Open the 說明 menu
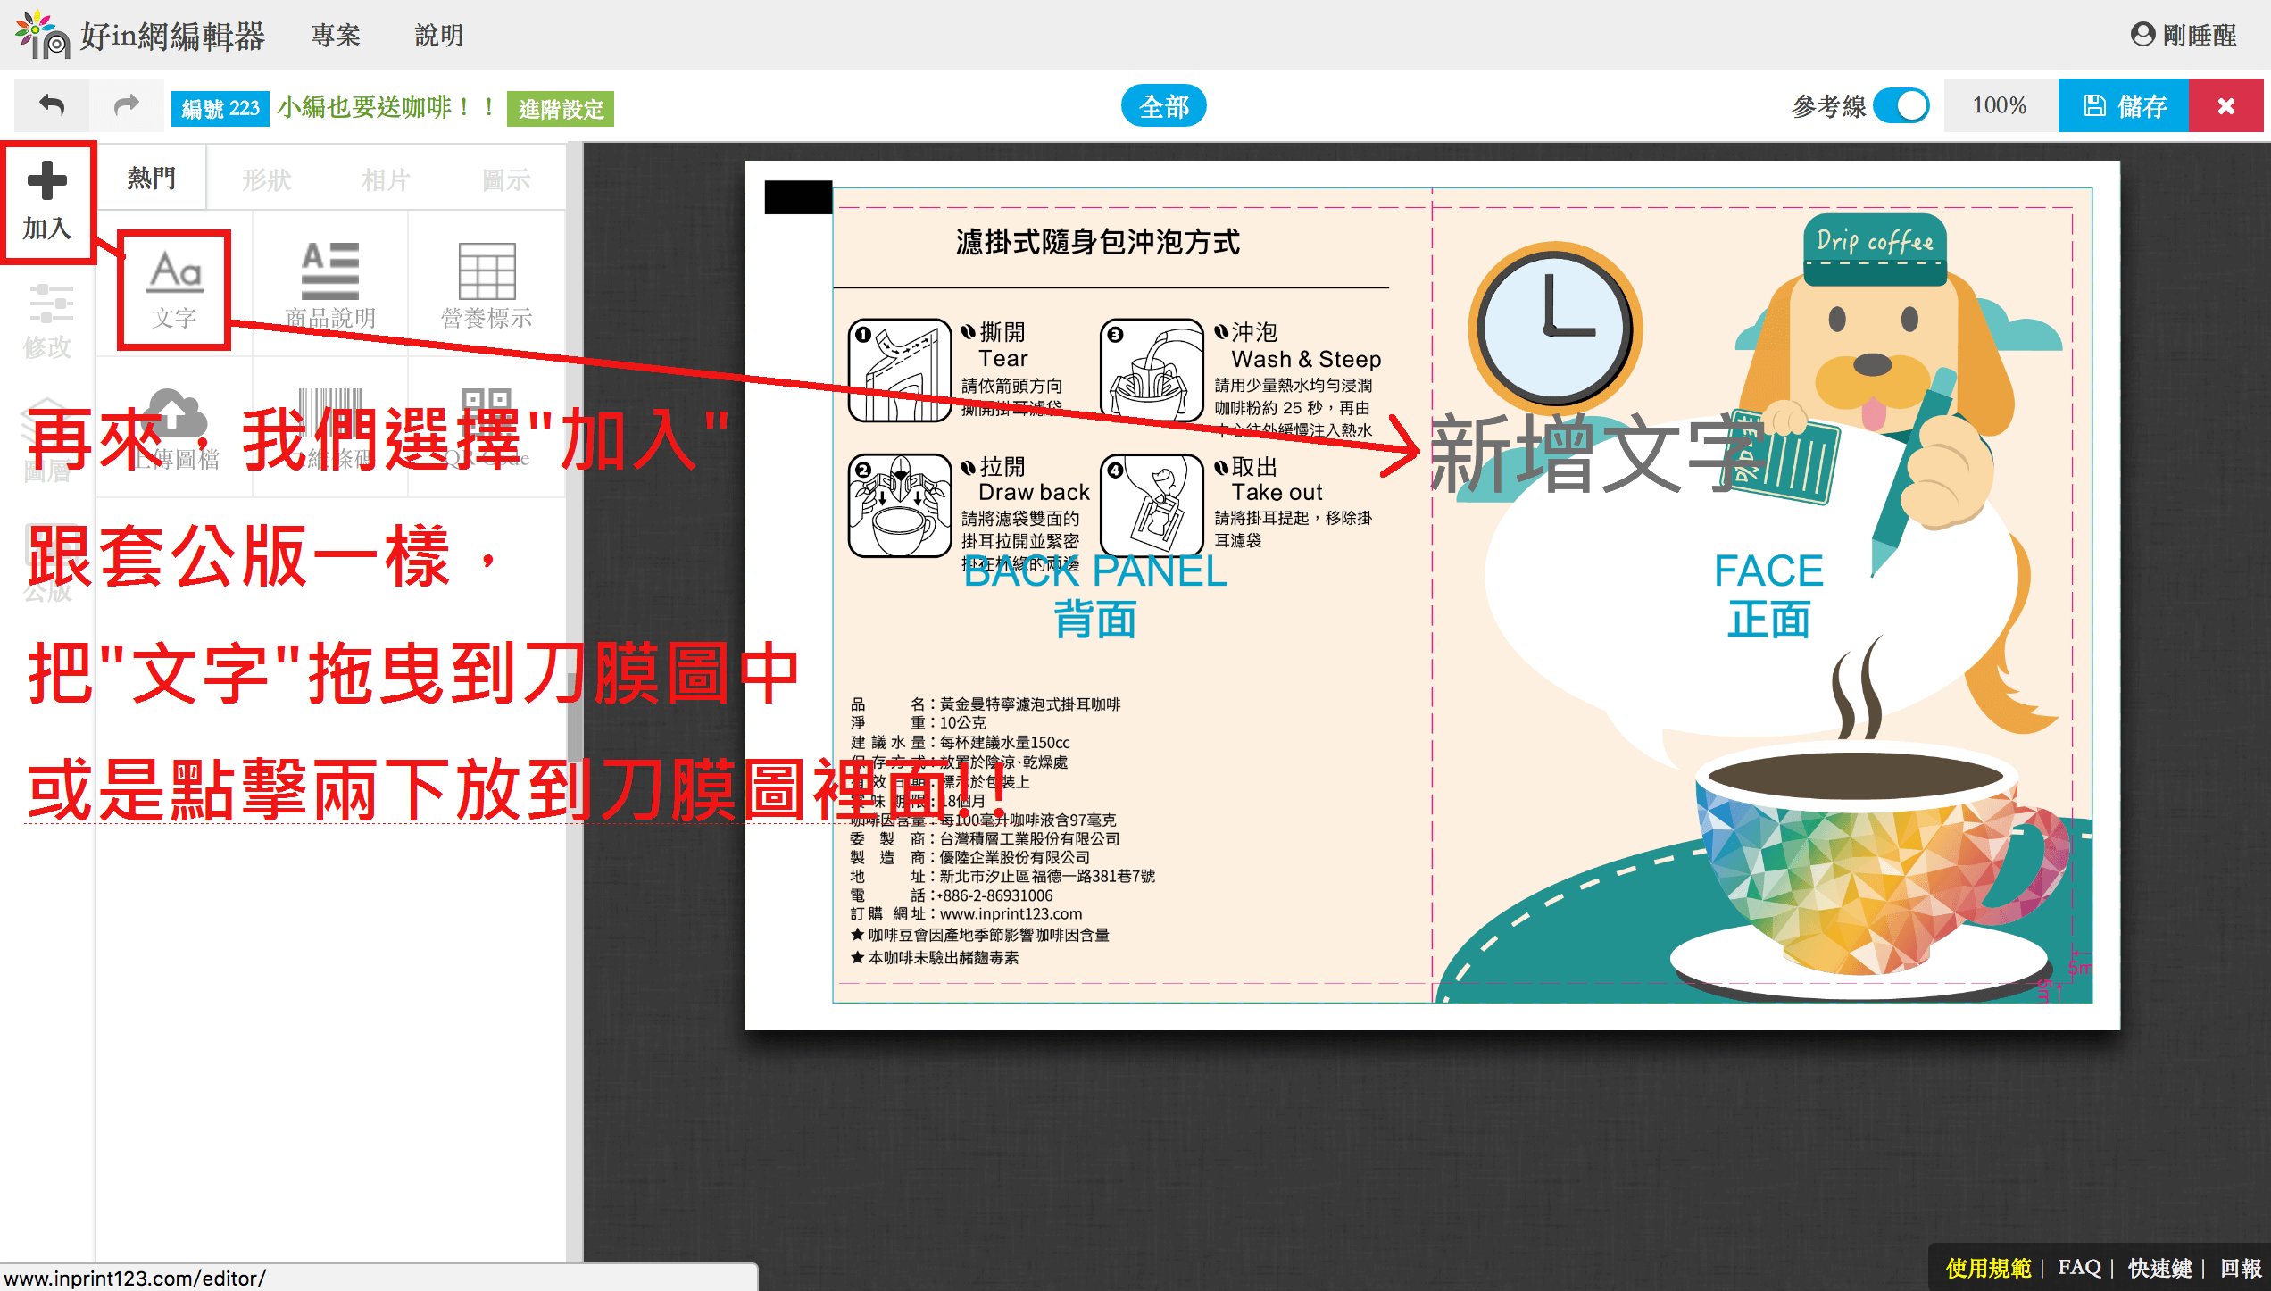 pyautogui.click(x=438, y=36)
